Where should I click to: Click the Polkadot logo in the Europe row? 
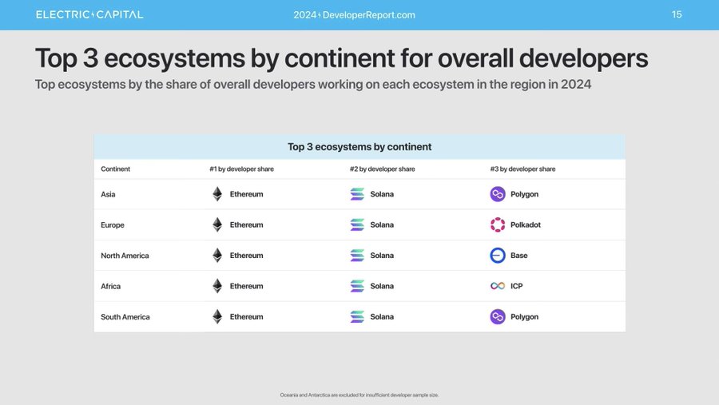point(498,224)
